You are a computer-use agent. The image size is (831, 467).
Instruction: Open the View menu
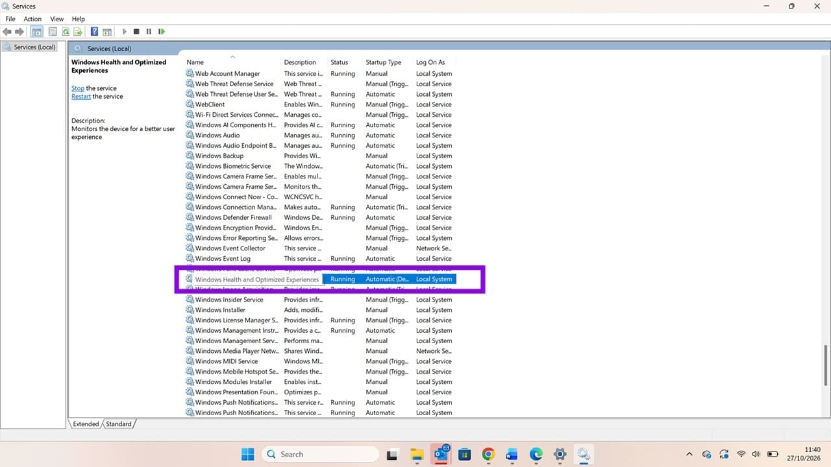tap(57, 19)
